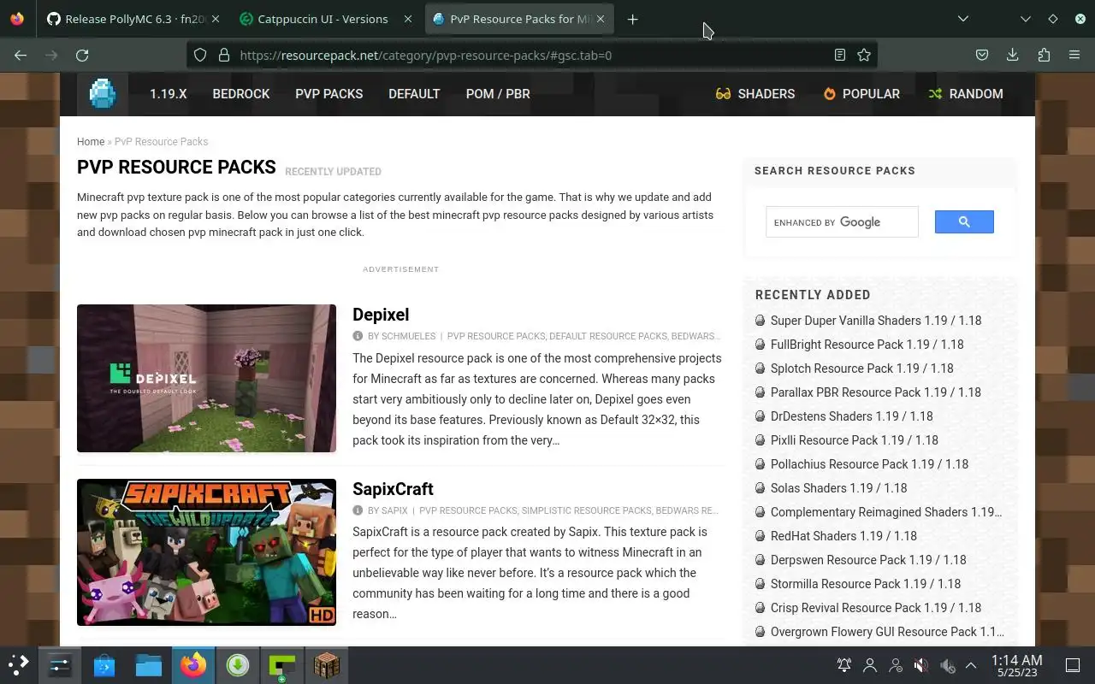The width and height of the screenshot is (1095, 684).
Task: Open the Firefox hamburger menu
Action: click(1074, 55)
